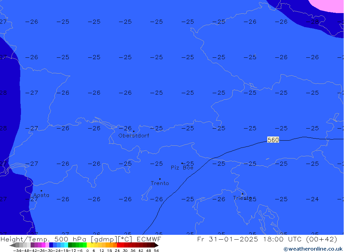This screenshot has height=252, width=344.
Task: Click the Oberstdorf text label
Action: [134, 136]
